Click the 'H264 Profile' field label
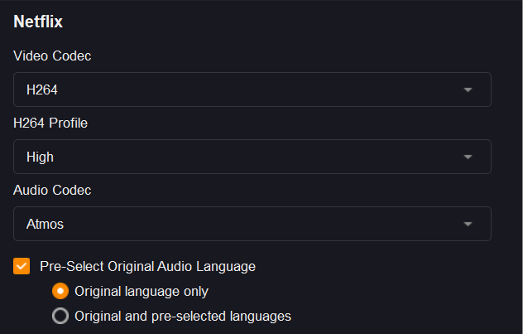523x334 pixels. click(50, 123)
